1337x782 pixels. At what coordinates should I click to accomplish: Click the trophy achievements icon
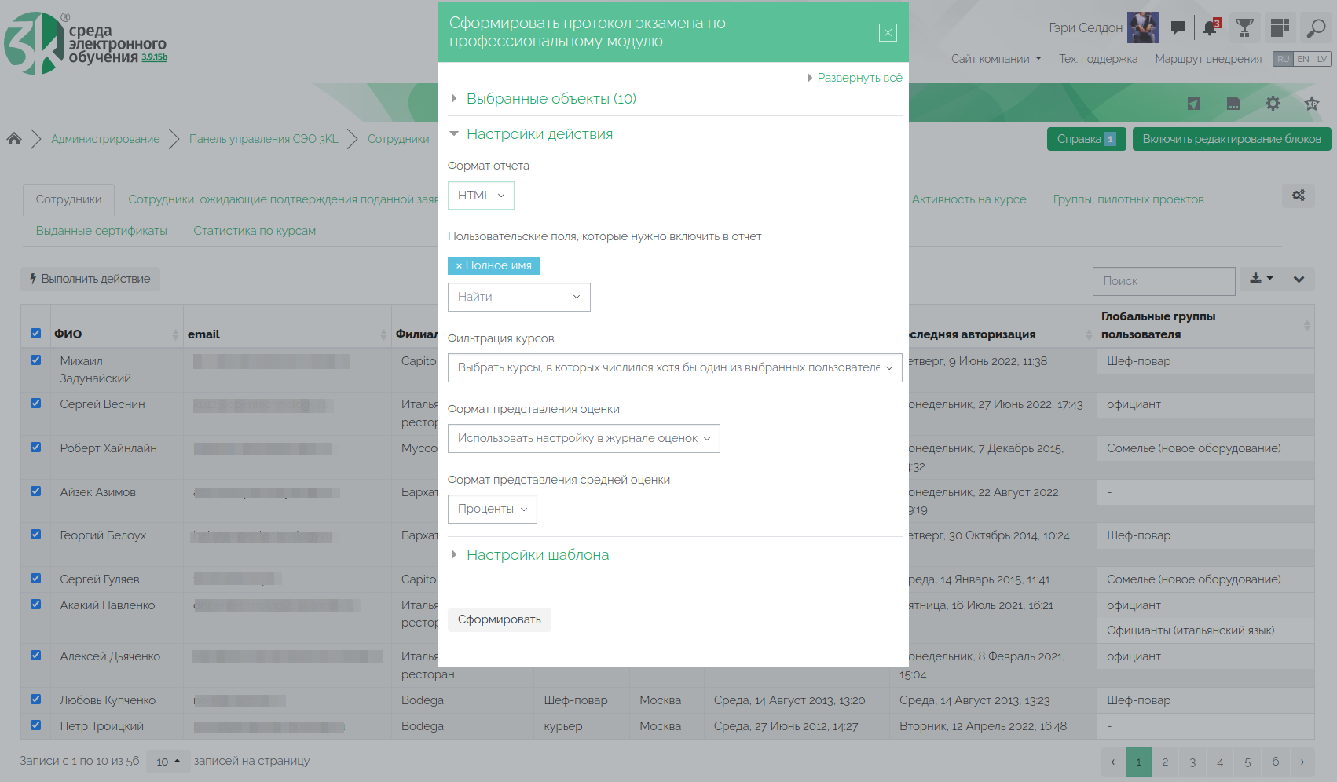click(x=1244, y=28)
